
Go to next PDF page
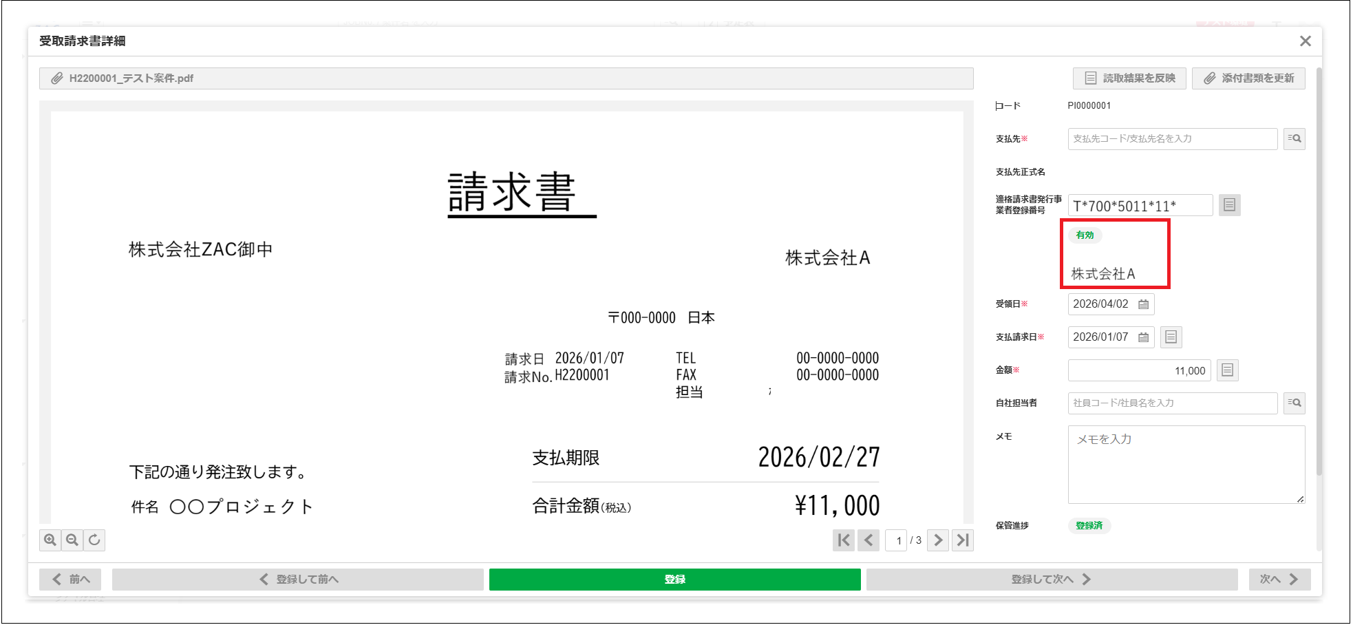938,540
